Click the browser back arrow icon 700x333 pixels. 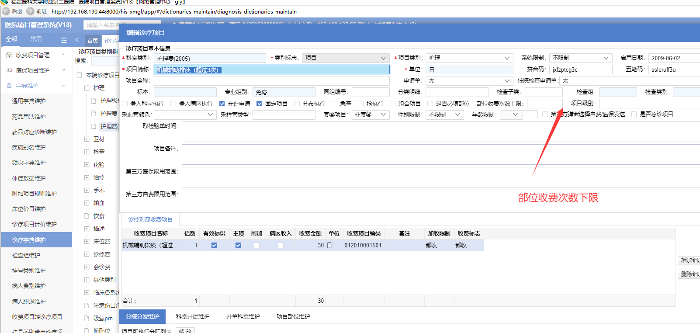[6, 11]
